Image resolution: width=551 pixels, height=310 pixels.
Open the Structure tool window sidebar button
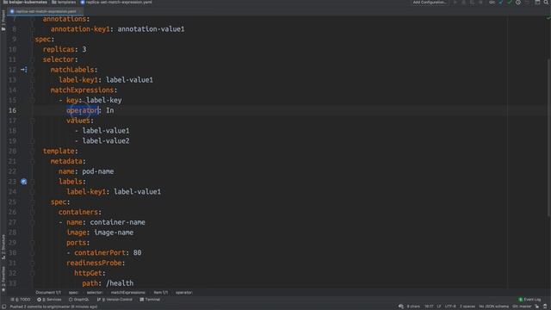(x=3, y=247)
